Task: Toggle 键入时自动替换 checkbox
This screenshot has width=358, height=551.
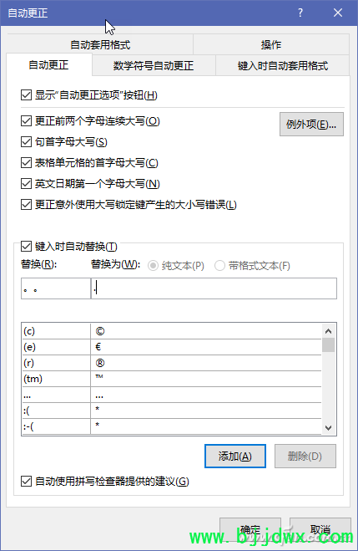Action: coord(27,247)
